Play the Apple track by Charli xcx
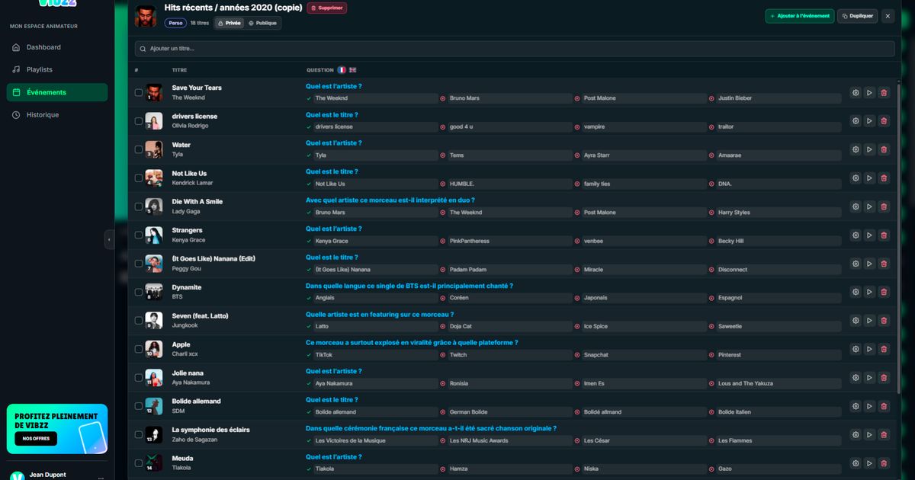 pos(869,349)
